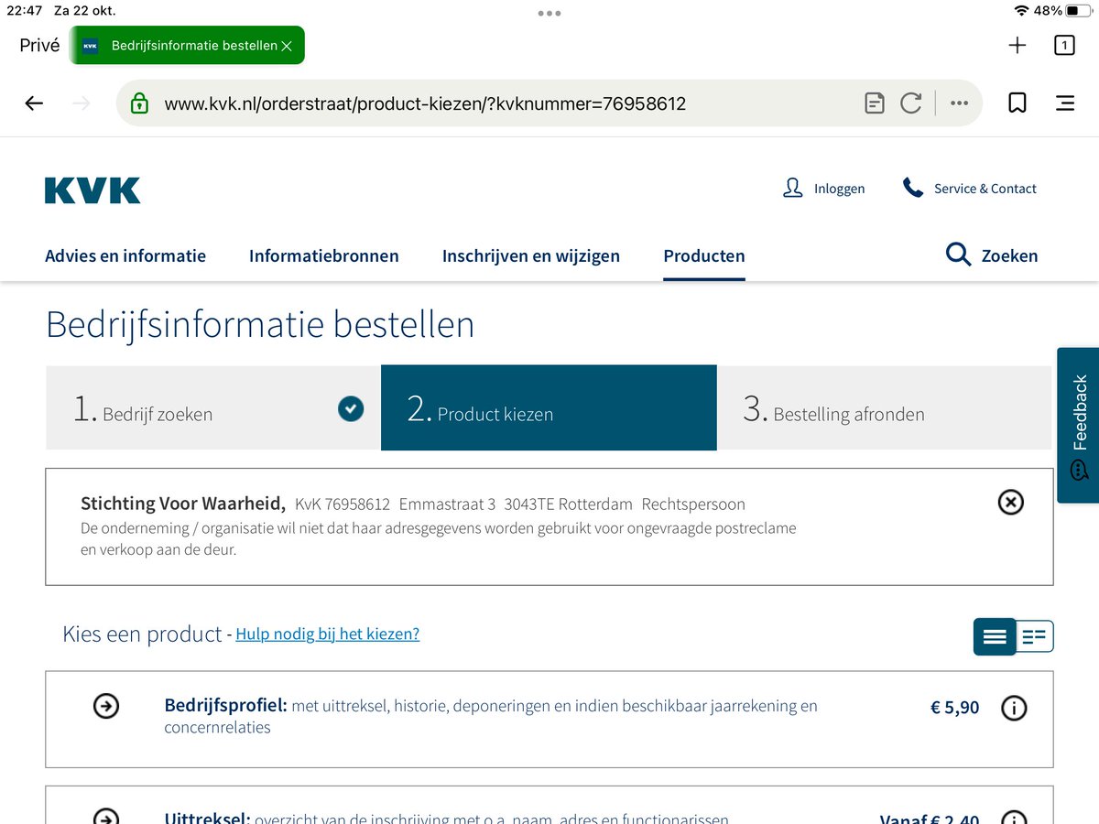This screenshot has width=1099, height=824.
Task: Tap the Wi-Fi status icon
Action: (1021, 11)
